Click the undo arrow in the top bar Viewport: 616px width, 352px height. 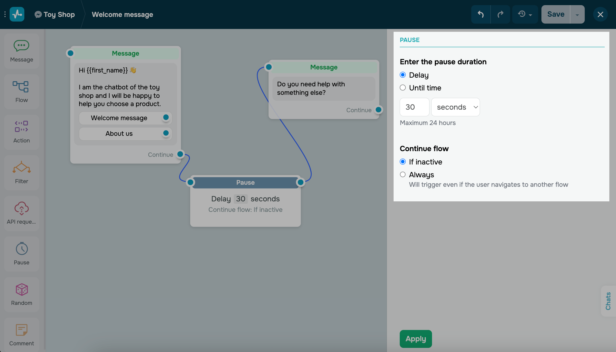481,14
